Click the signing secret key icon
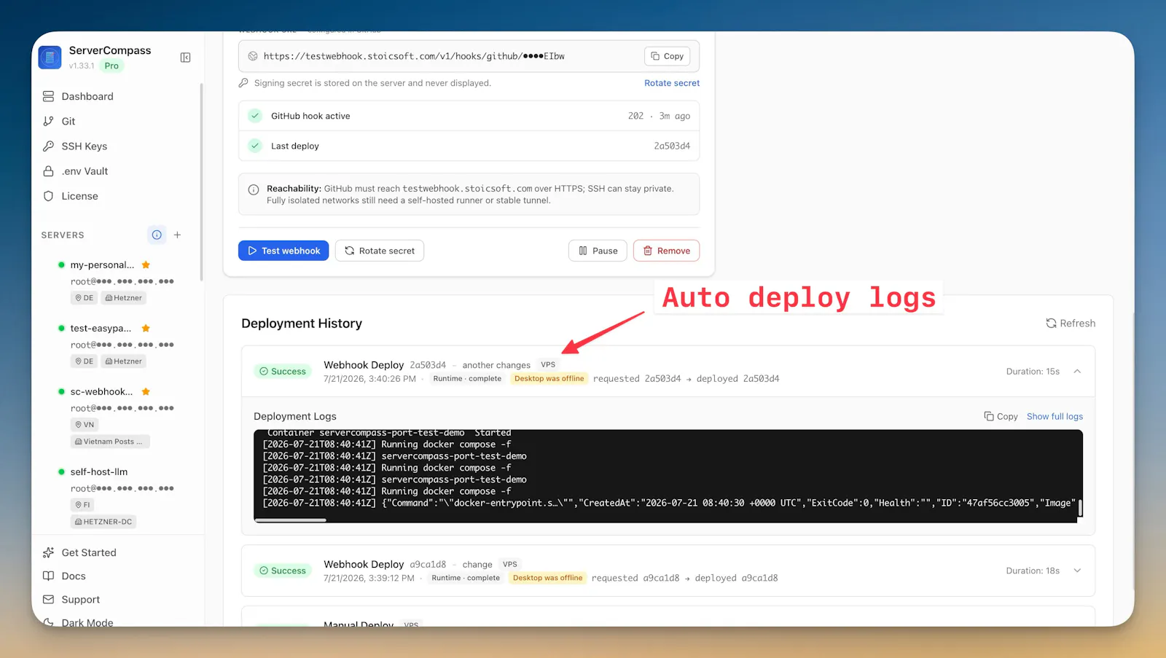The image size is (1166, 658). click(x=243, y=83)
